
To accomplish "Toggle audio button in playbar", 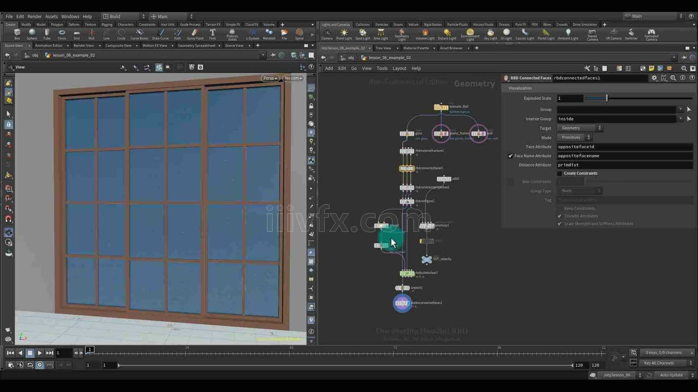I will pyautogui.click(x=20, y=365).
